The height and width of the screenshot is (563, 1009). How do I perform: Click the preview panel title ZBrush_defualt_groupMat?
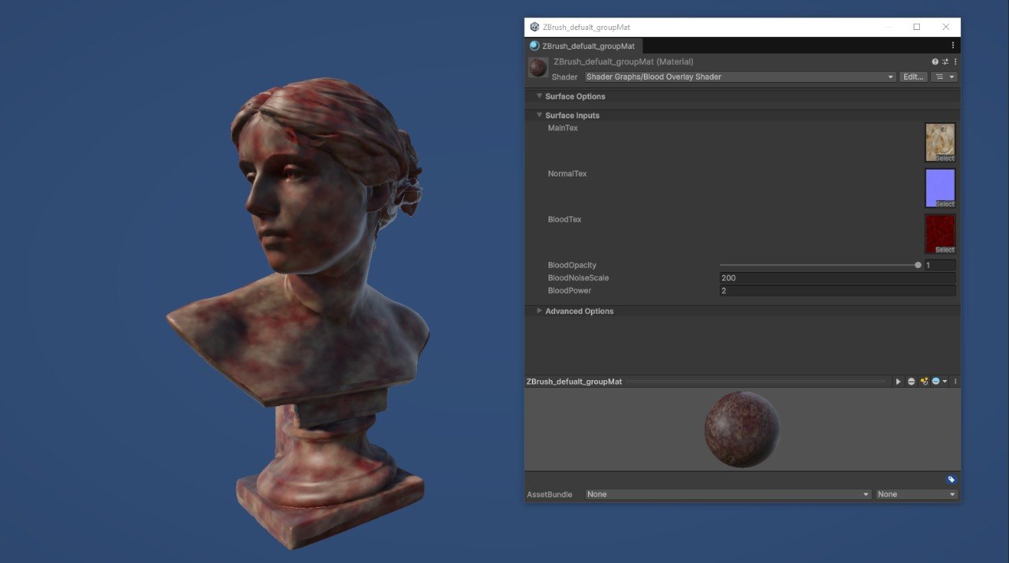coord(574,382)
